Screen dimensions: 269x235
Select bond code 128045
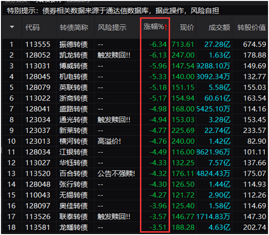[38, 77]
